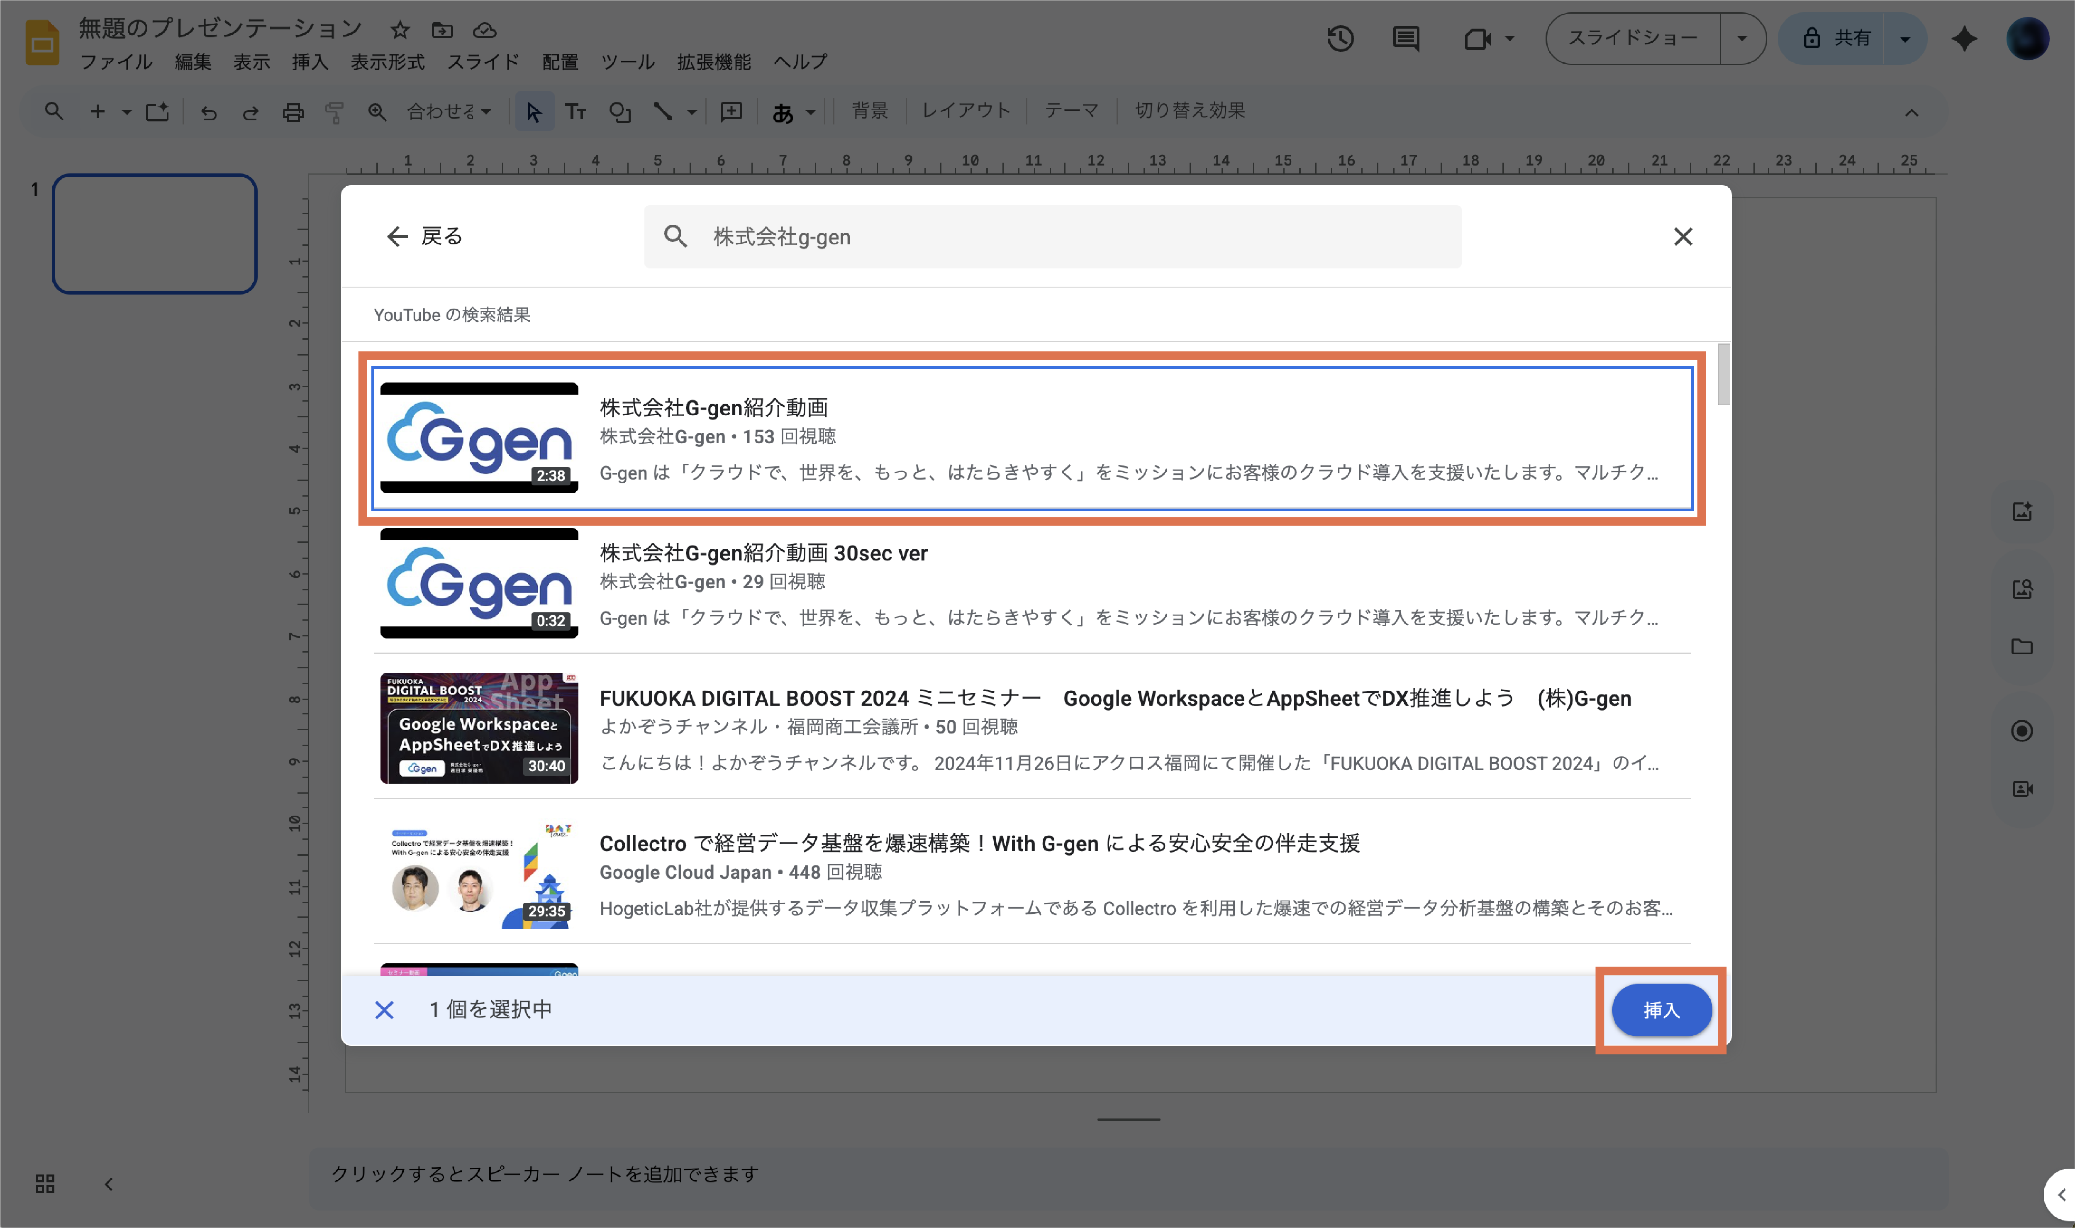Open the comments icon in header
Viewport: 2075px width, 1228px height.
tap(1406, 39)
